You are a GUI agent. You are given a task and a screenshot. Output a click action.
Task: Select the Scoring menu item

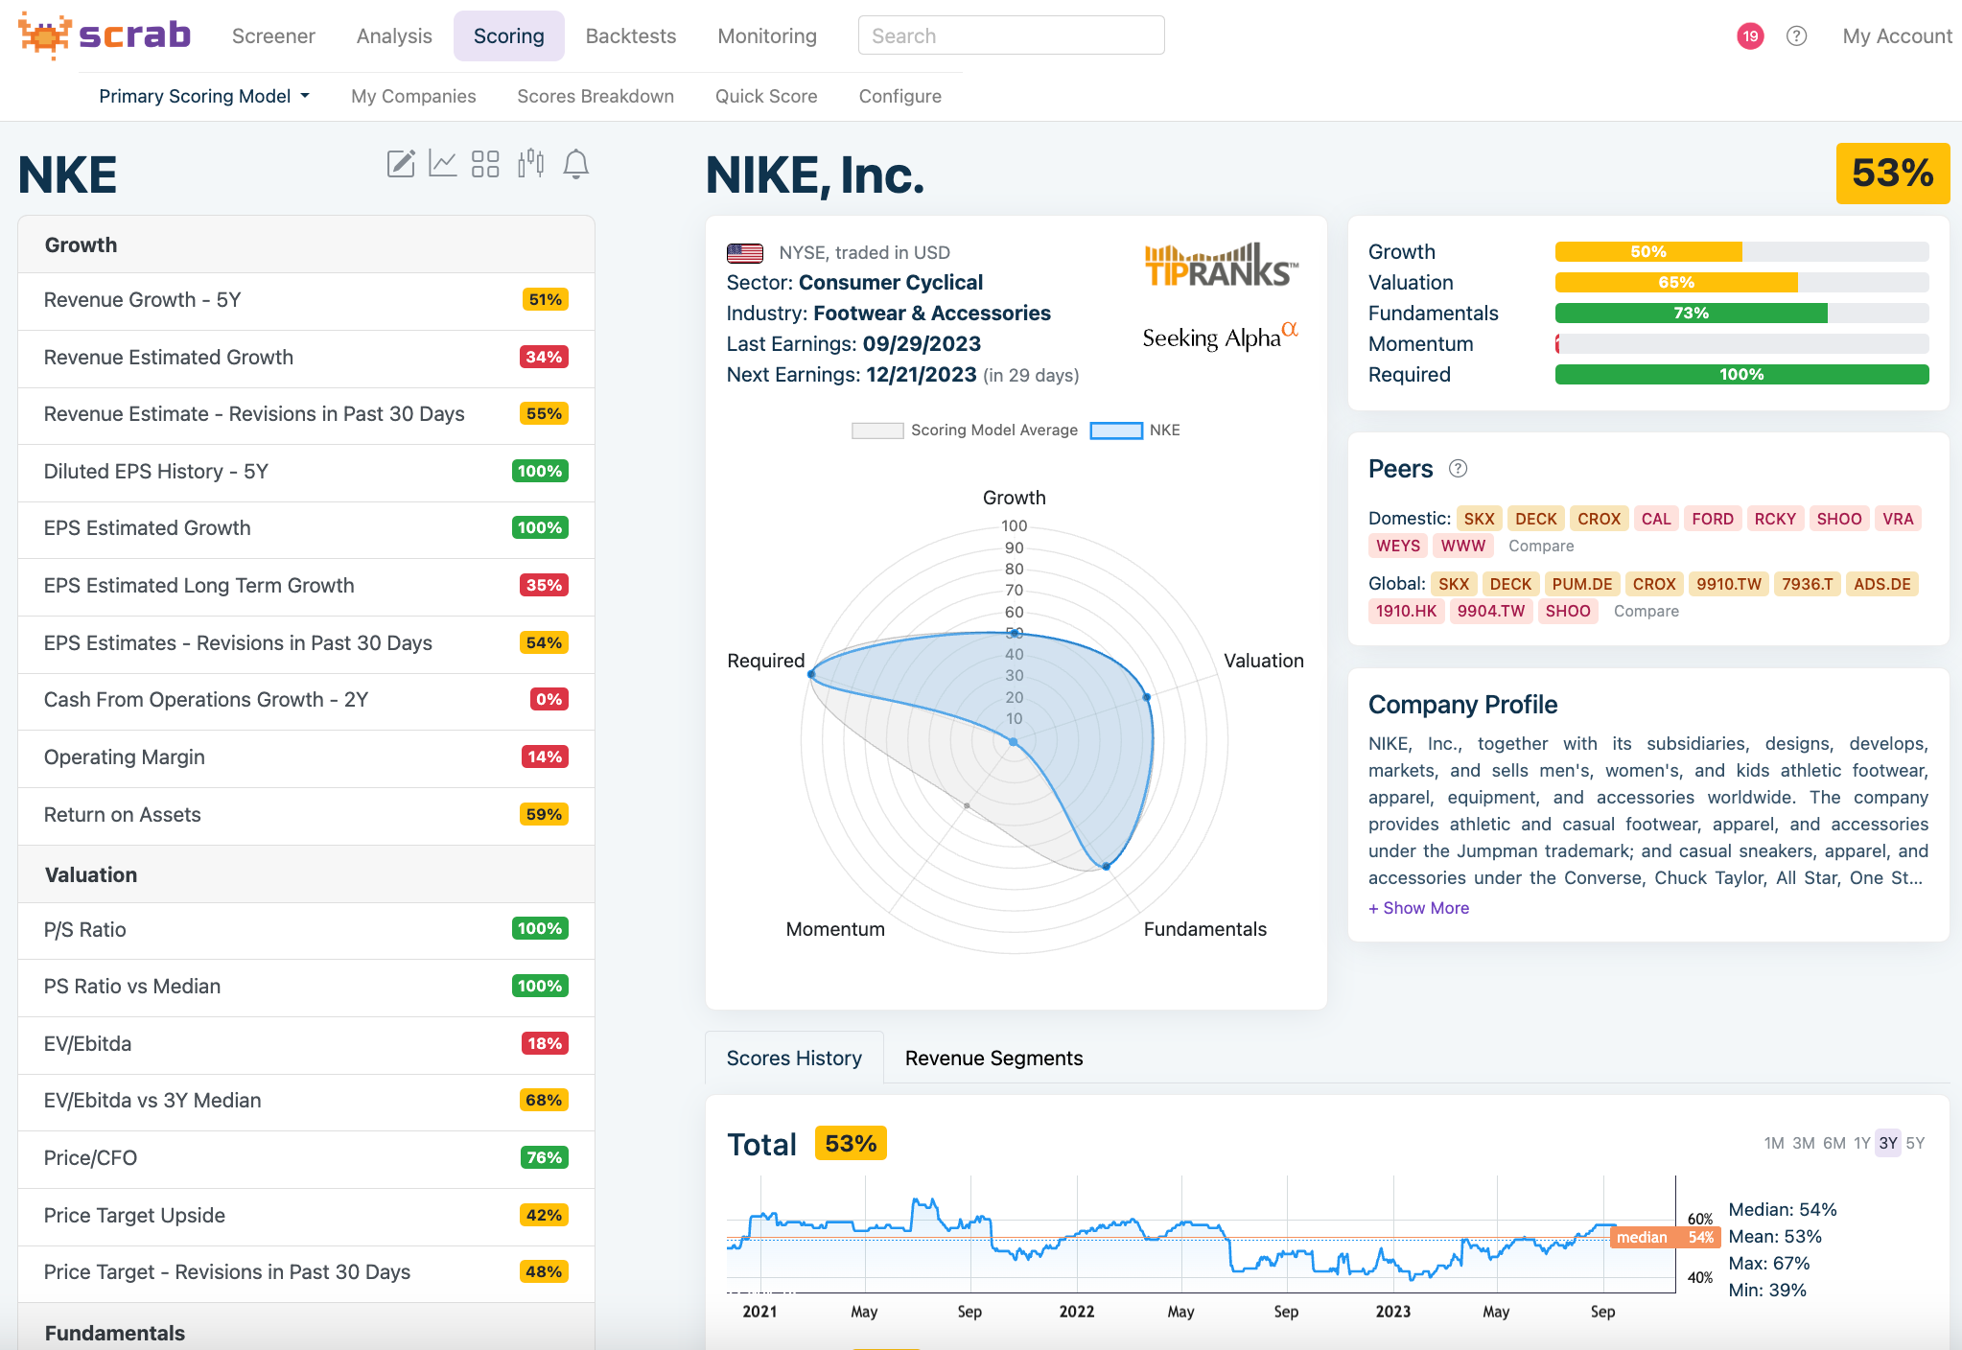(509, 36)
